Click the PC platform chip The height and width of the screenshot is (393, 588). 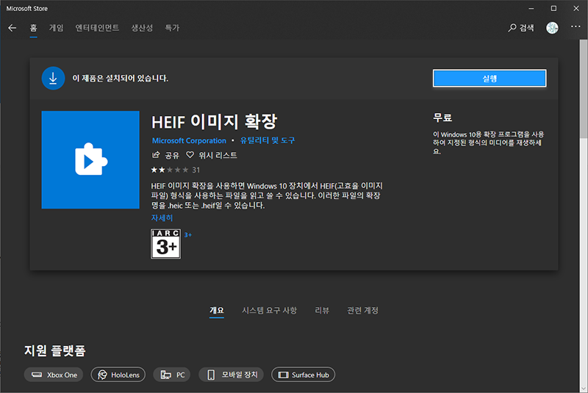click(172, 375)
